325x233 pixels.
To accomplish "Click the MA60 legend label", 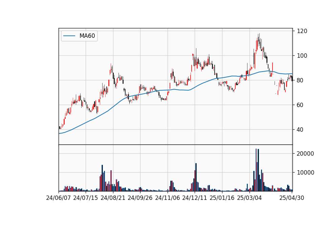I will click(x=87, y=36).
